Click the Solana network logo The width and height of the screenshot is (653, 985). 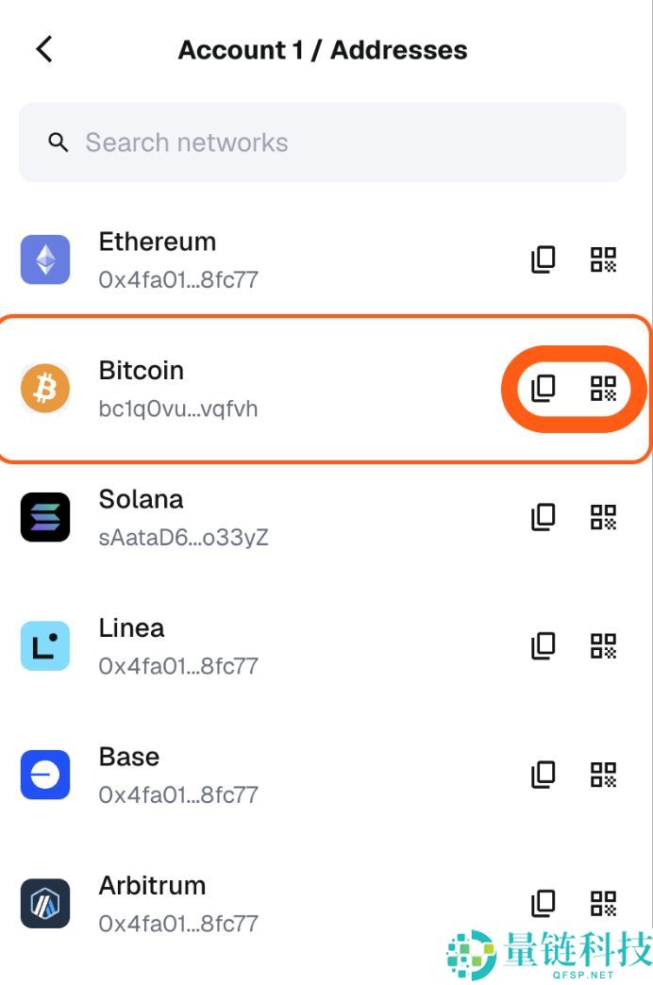pyautogui.click(x=44, y=517)
